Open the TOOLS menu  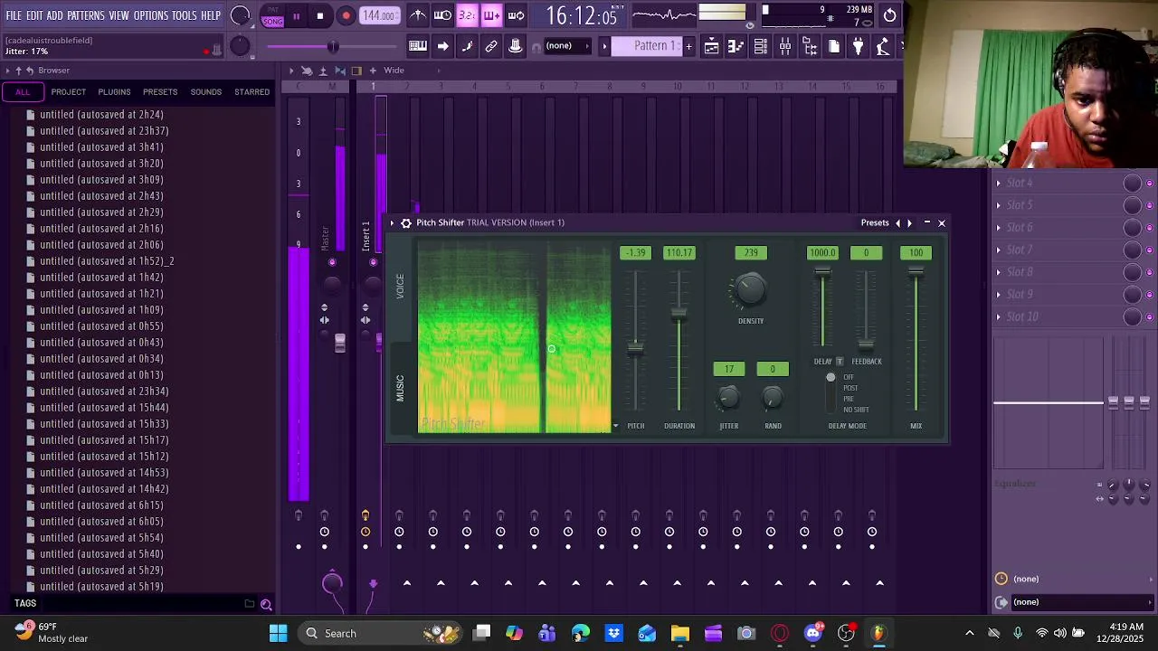(x=185, y=15)
